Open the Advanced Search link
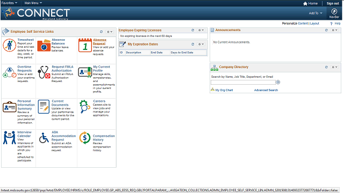This screenshot has width=344, height=193. tap(266, 90)
